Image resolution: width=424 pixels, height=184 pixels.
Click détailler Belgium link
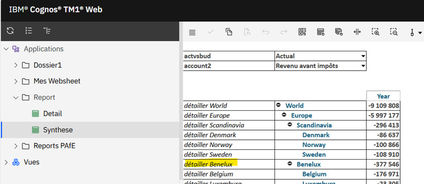[209, 174]
